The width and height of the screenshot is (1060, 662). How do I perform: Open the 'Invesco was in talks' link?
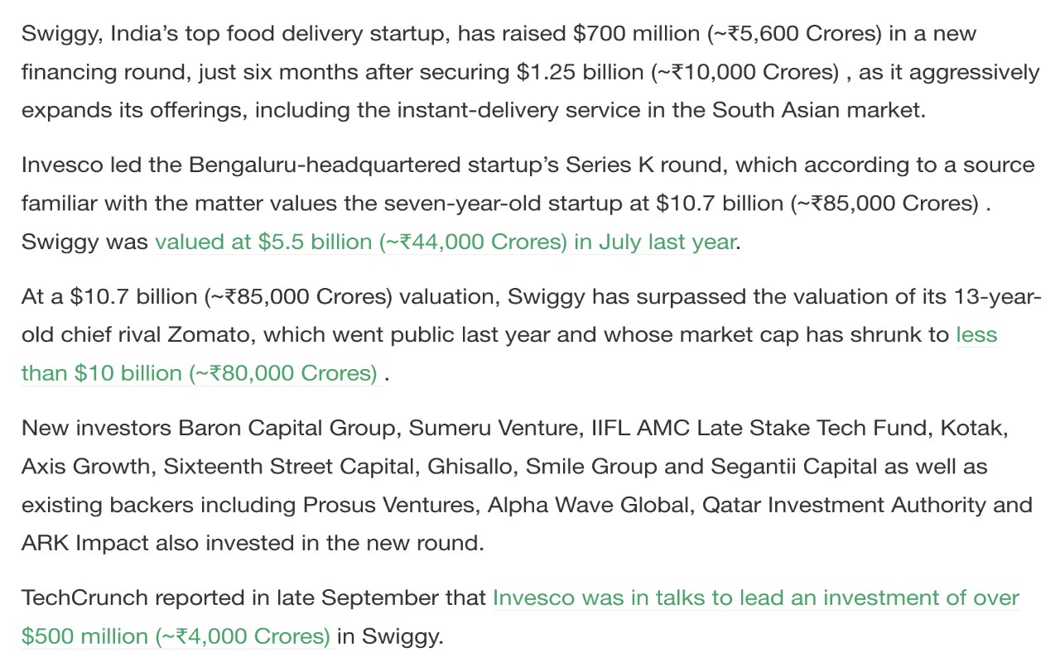[x=755, y=597]
